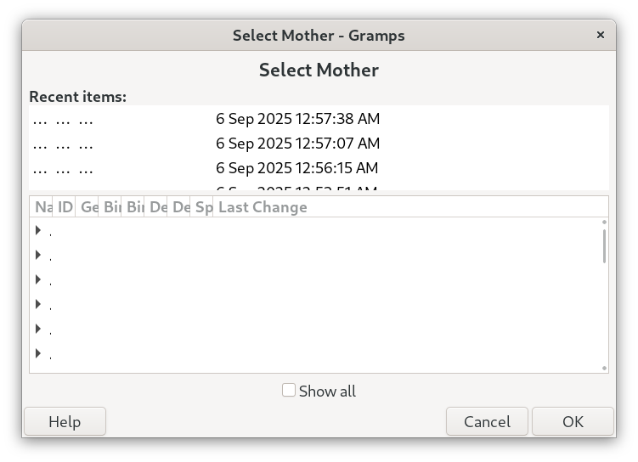638x462 pixels.
Task: Expand the fourth row in the person tree
Action: click(x=38, y=304)
